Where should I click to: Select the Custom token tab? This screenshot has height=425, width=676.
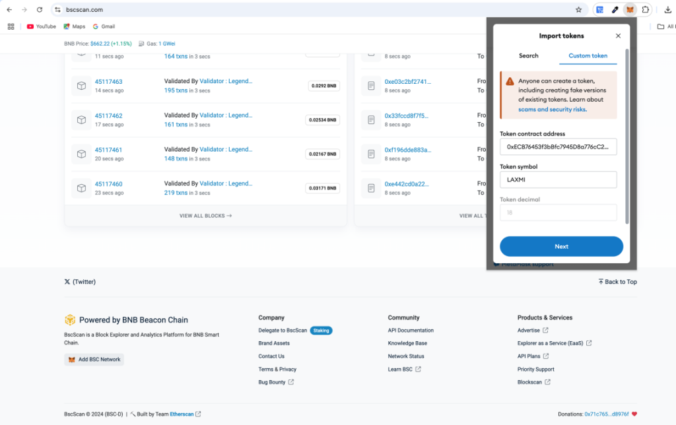588,56
